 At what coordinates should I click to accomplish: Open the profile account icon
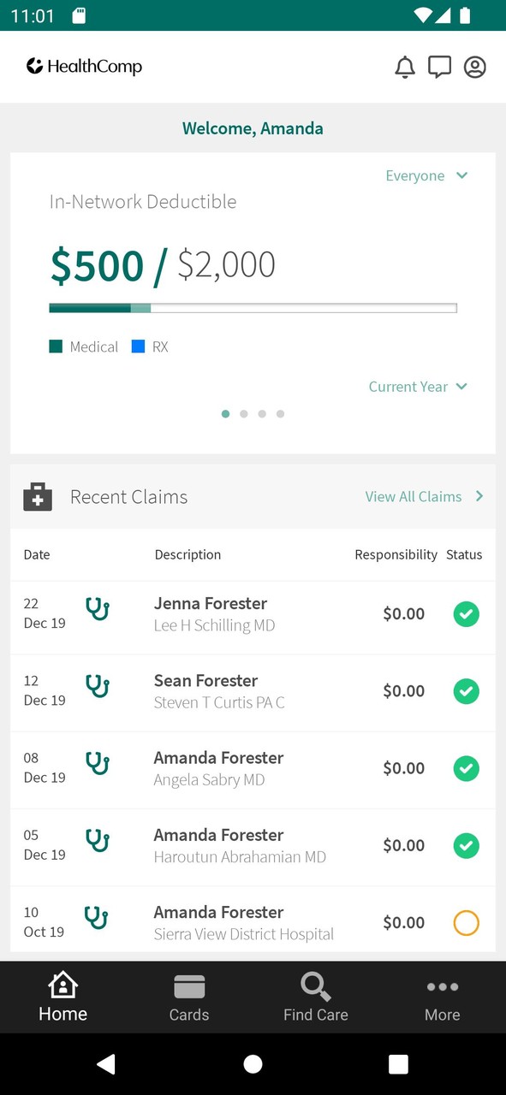pyautogui.click(x=475, y=67)
